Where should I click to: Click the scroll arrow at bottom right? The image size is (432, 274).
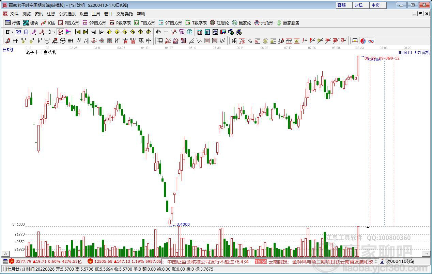pyautogui.click(x=426, y=254)
